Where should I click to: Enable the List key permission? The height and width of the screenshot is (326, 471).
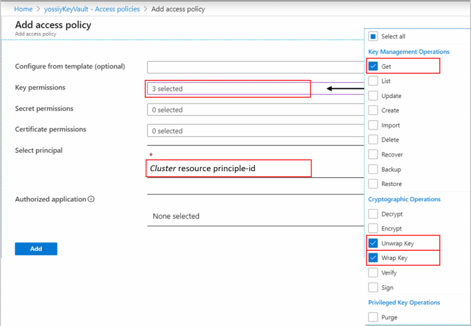(x=373, y=81)
